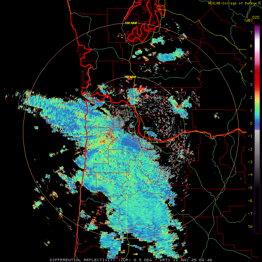Click the -7 value on color scale
The height and width of the screenshot is (262, 262).
click(x=250, y=214)
